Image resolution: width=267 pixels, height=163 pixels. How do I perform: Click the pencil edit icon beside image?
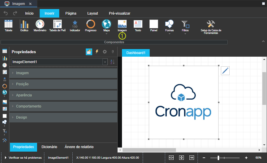tap(225, 71)
